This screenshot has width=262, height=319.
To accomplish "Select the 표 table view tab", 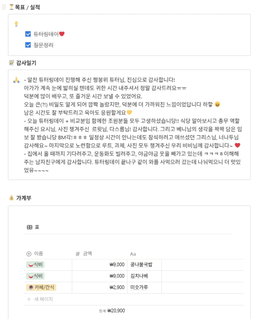I will coord(33,227).
